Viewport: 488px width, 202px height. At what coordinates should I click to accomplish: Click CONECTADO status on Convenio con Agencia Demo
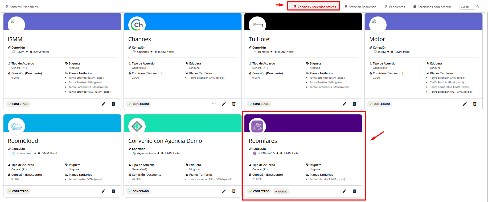[x=138, y=191]
